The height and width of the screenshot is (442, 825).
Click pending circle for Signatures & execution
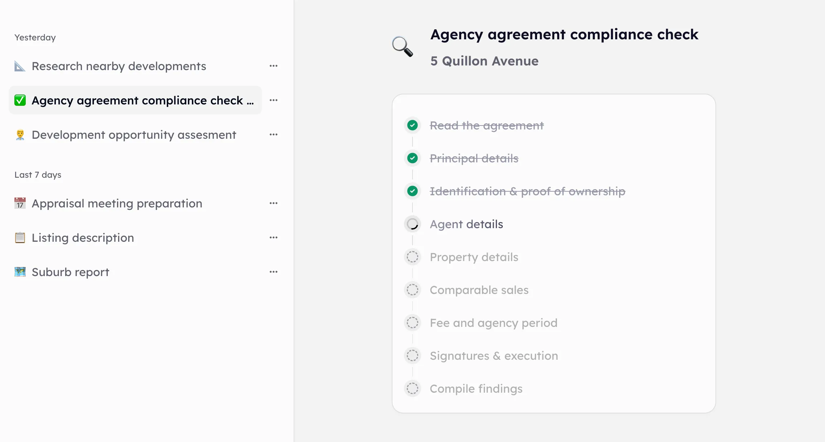(412, 355)
